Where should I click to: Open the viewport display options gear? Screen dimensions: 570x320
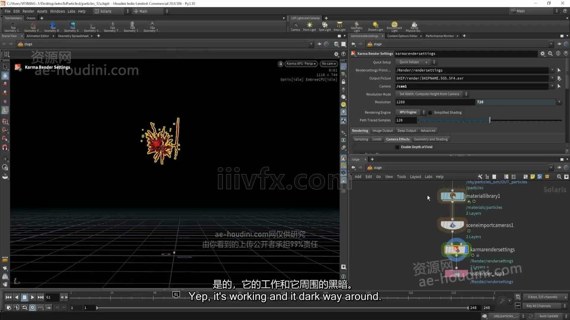[x=336, y=54]
